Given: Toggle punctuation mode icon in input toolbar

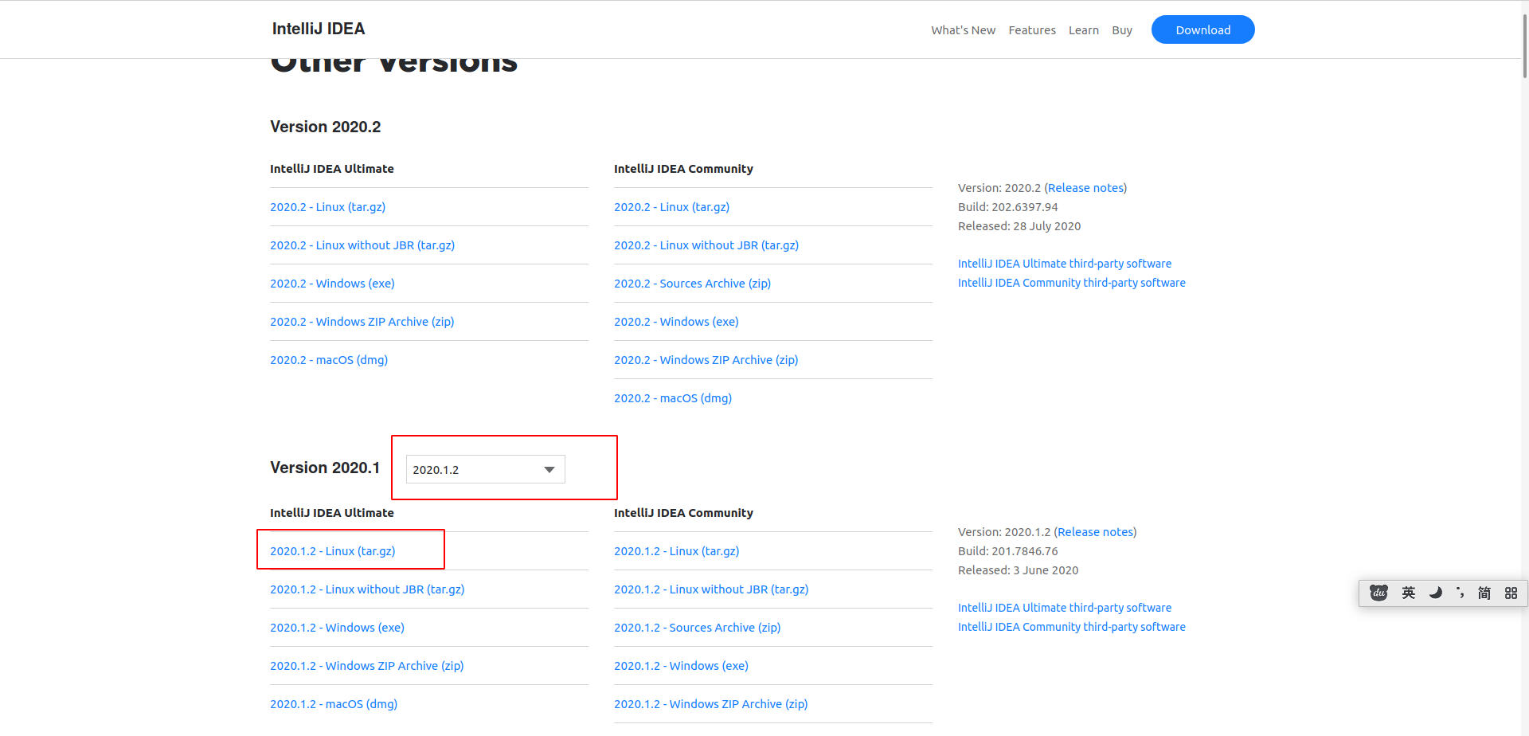Looking at the screenshot, I should click(x=1461, y=593).
